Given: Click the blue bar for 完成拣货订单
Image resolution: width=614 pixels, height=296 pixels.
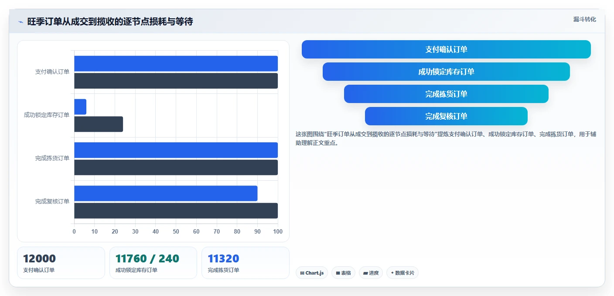Looking at the screenshot, I should click(x=176, y=150).
